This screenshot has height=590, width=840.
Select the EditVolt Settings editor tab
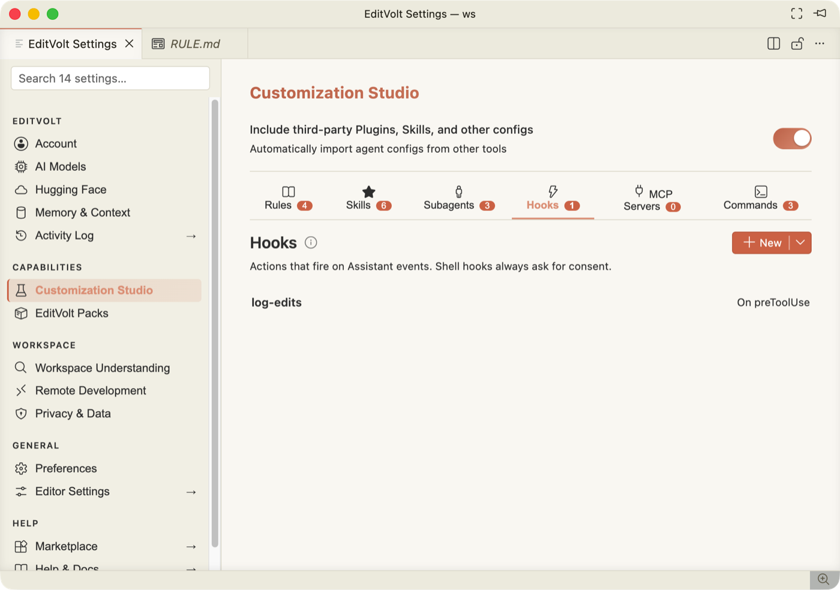click(x=71, y=44)
